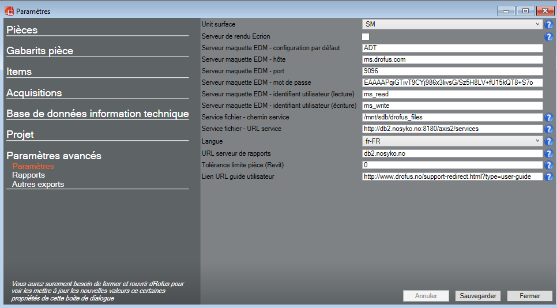Go to Autres exports
557x308 pixels.
pyautogui.click(x=38, y=185)
